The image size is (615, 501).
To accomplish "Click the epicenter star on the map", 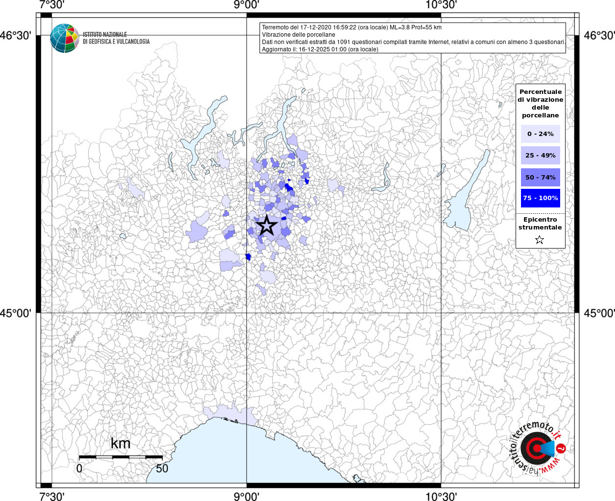I will coord(267,225).
